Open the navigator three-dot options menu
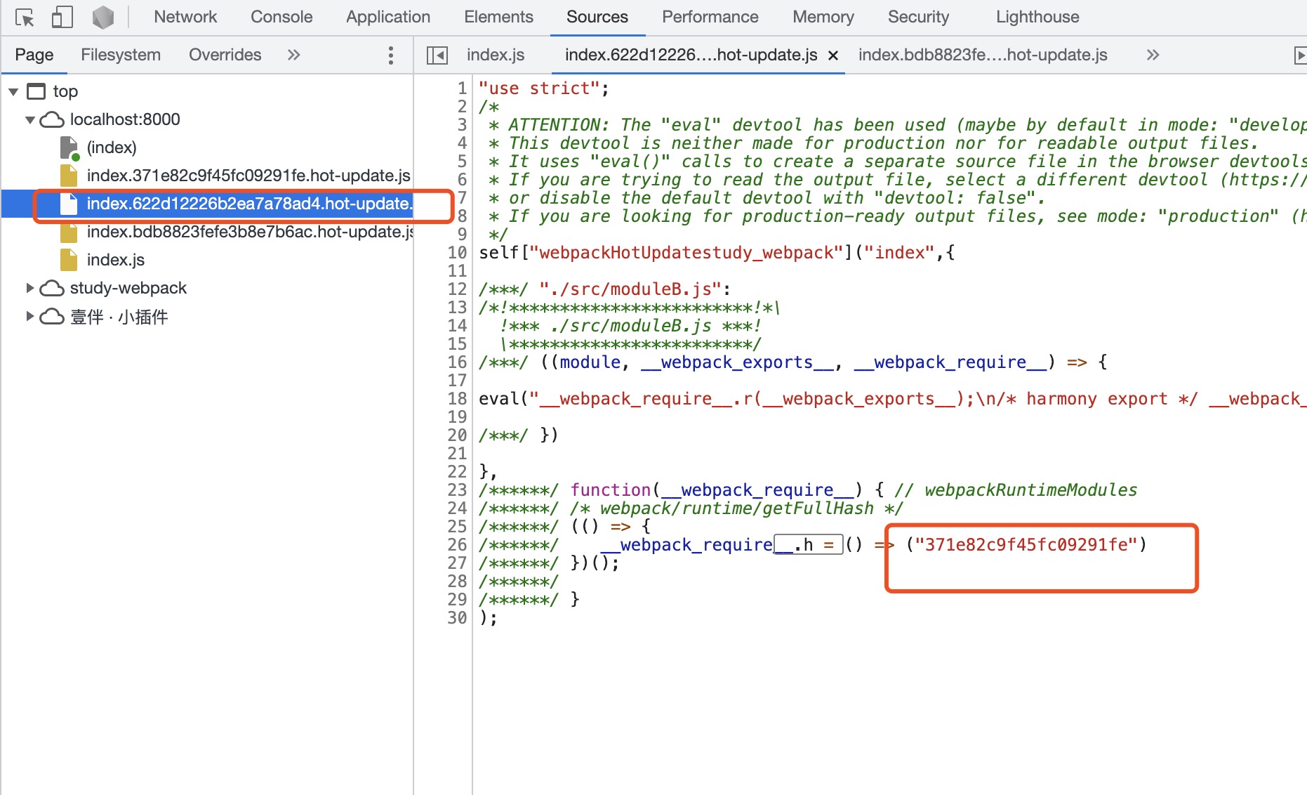 point(391,55)
